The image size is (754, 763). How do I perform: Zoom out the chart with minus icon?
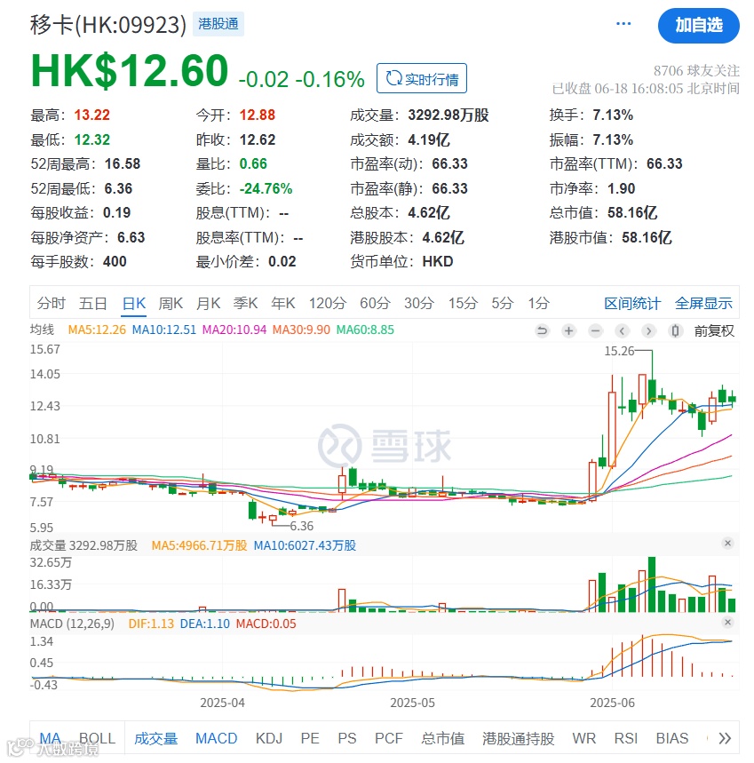[x=595, y=331]
